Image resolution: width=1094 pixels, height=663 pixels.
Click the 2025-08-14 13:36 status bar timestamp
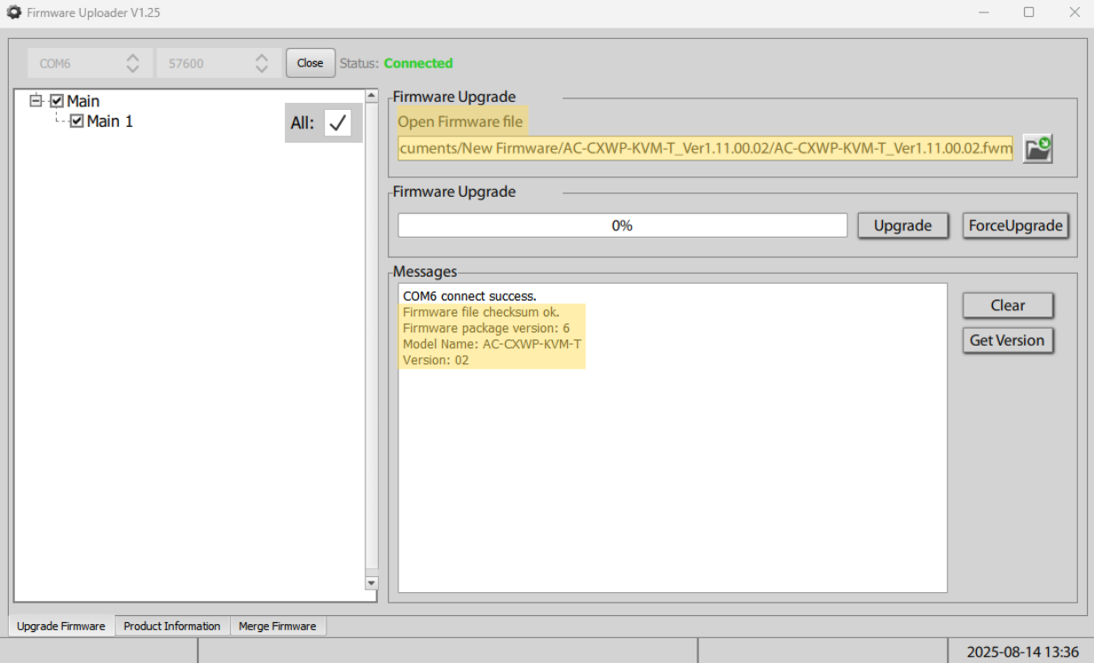click(x=1023, y=651)
